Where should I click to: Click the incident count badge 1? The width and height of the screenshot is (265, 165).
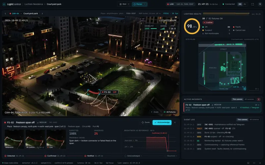click(x=258, y=99)
